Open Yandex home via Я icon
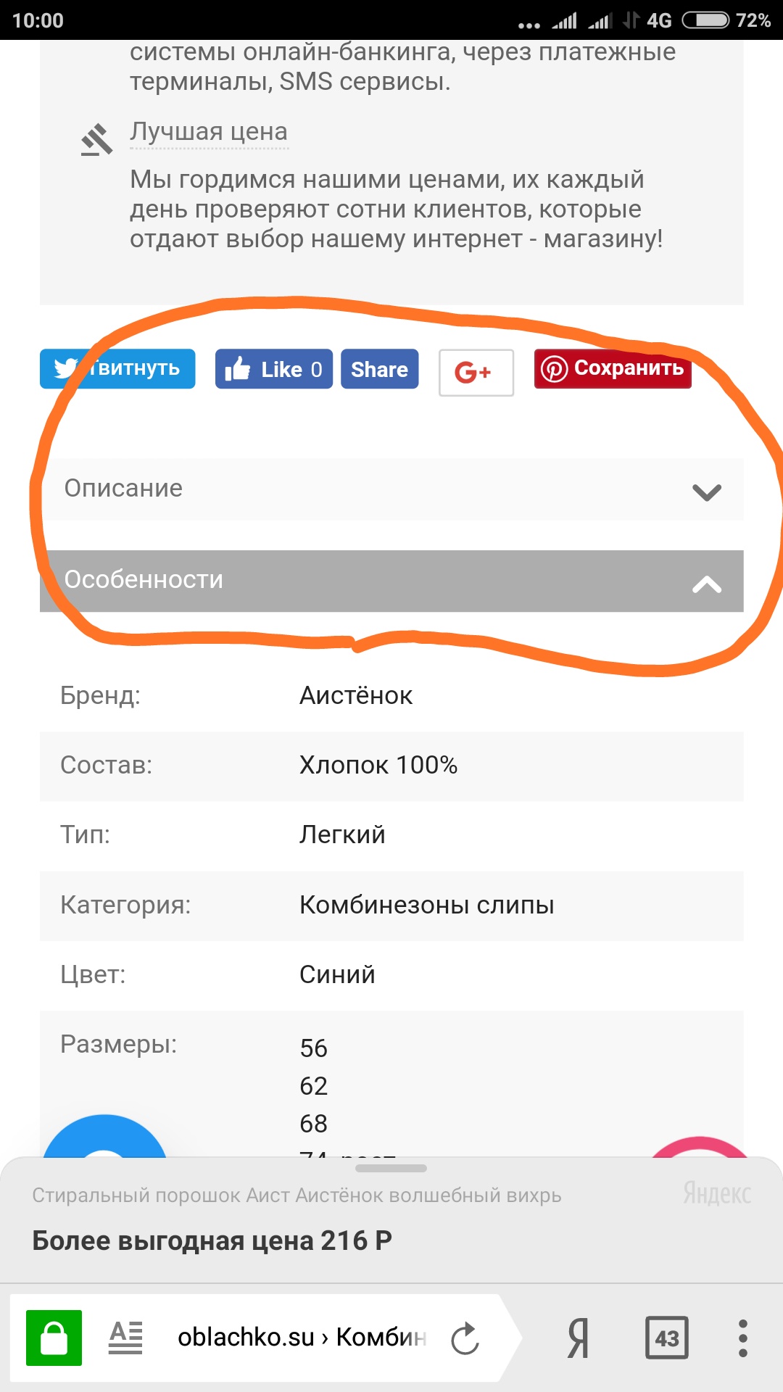 [x=578, y=1338]
